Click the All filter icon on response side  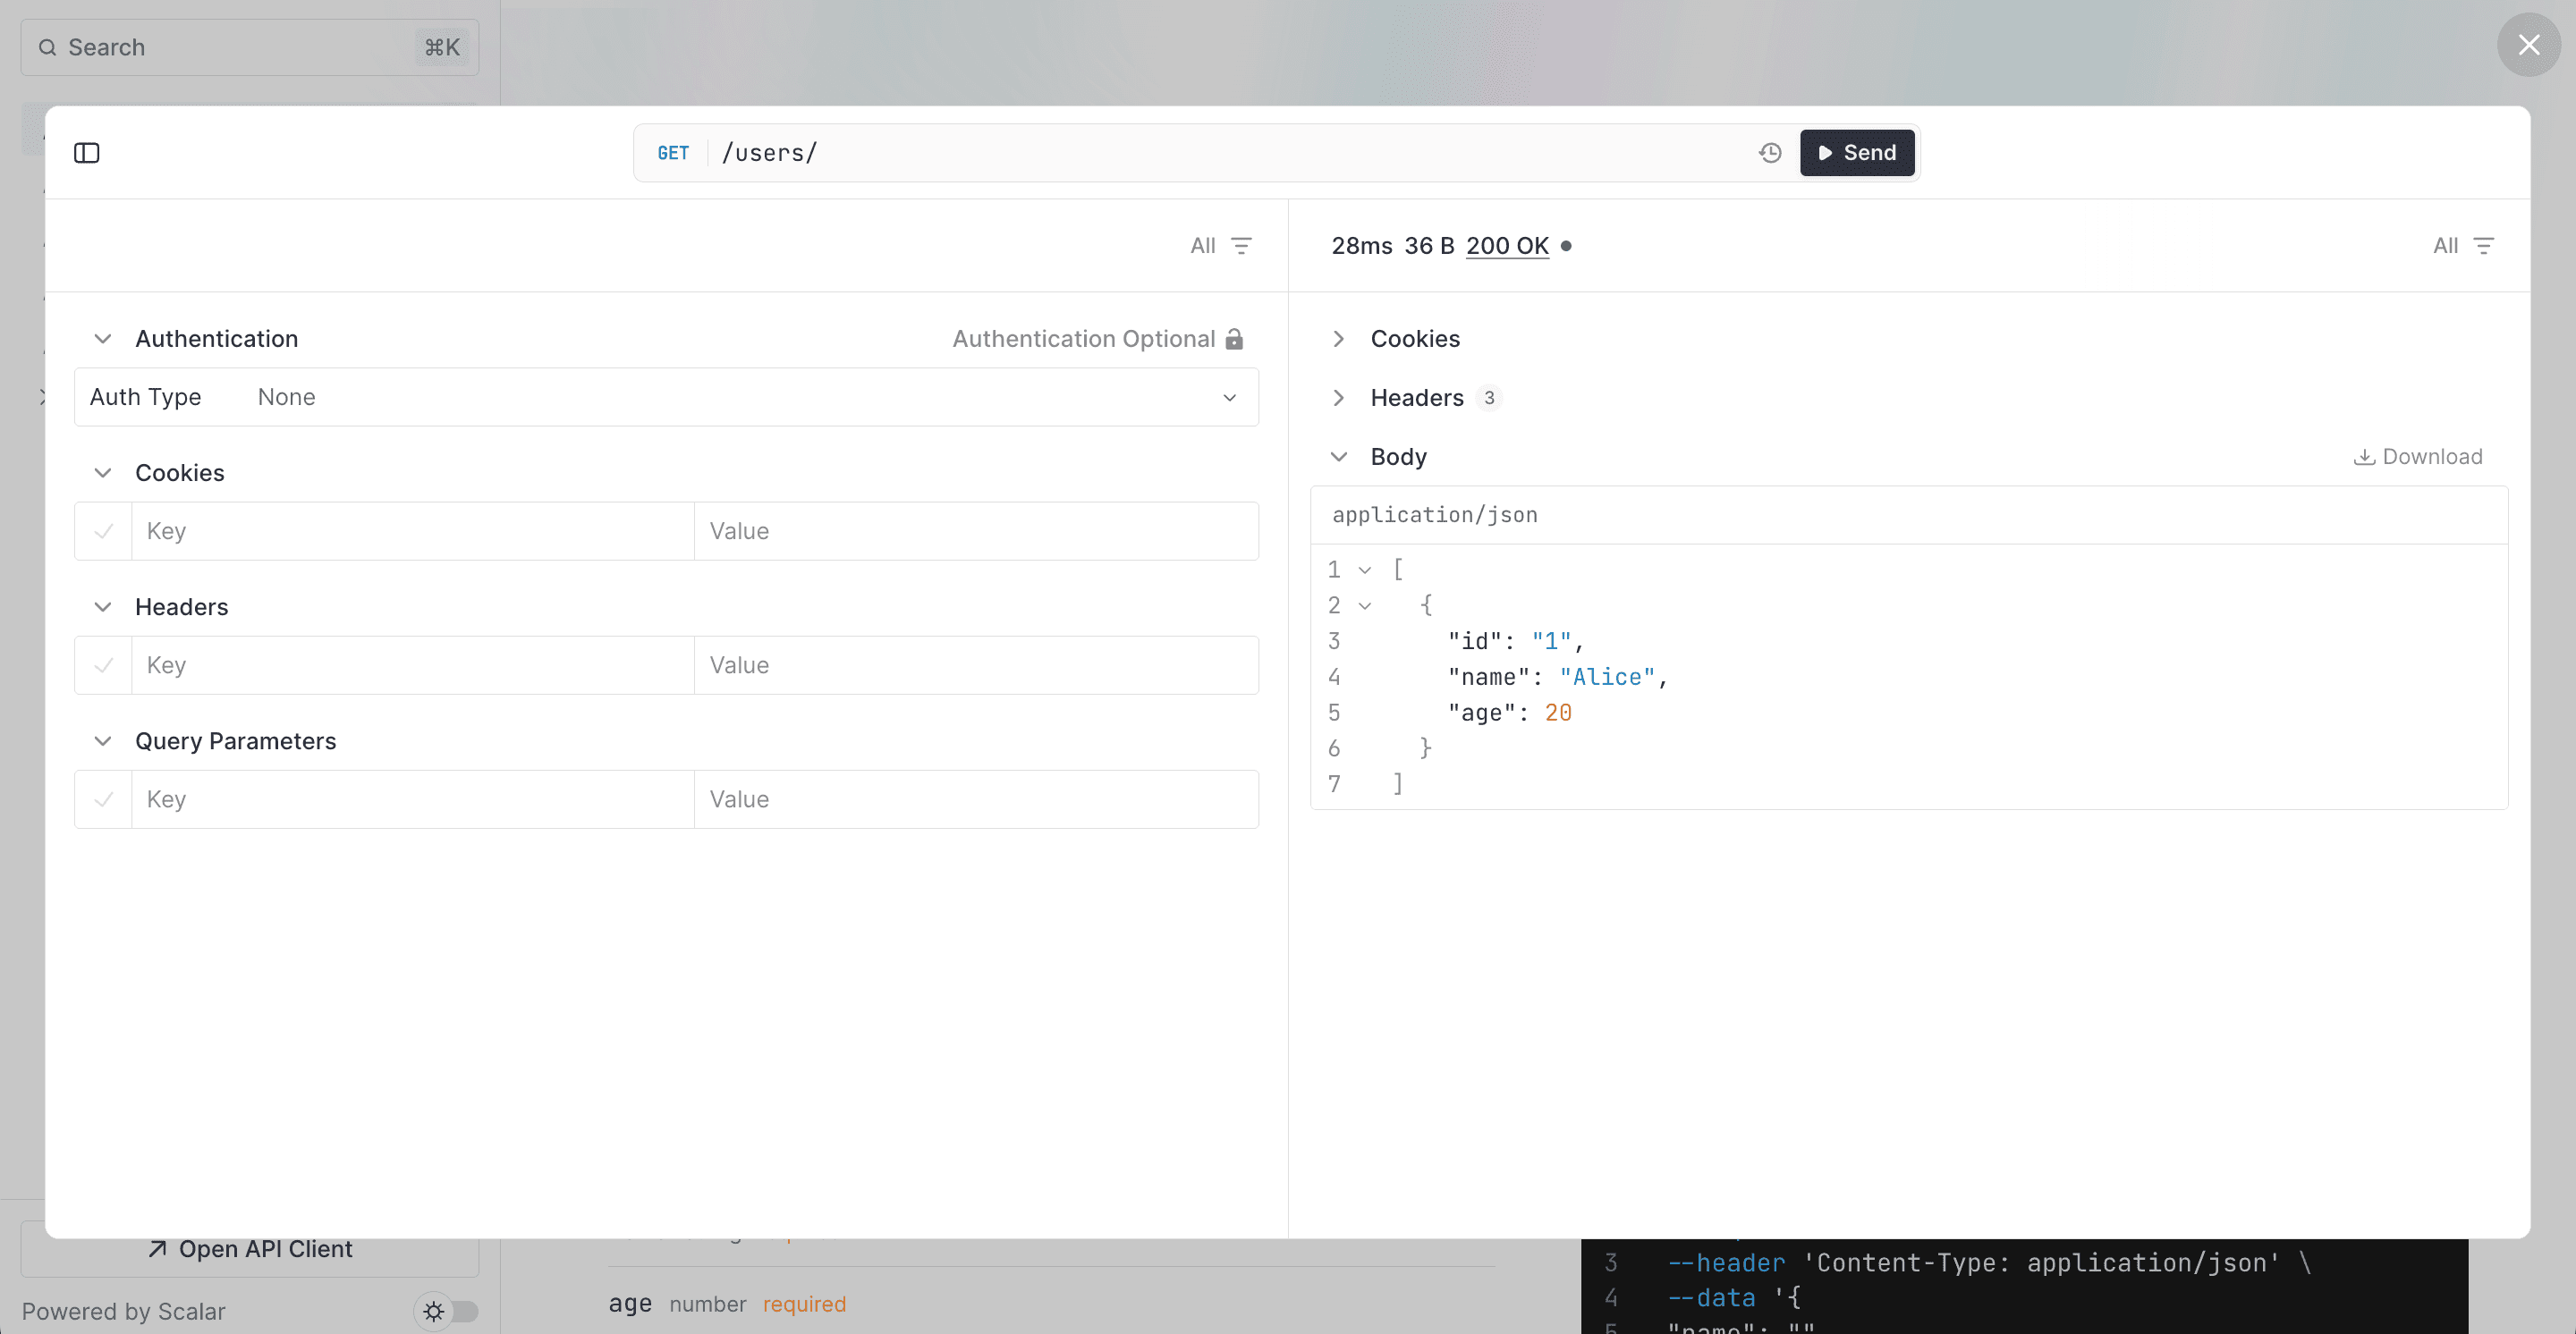[2484, 245]
